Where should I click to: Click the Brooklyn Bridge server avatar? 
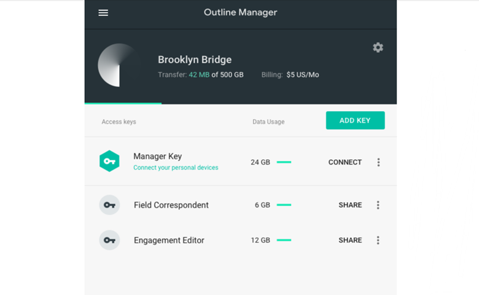119,65
